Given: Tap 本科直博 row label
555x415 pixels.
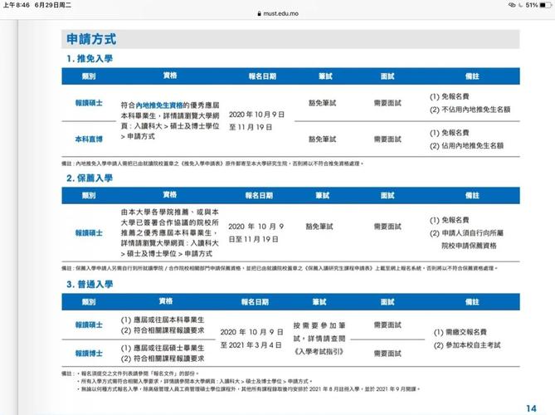Looking at the screenshot, I should pos(89,139).
